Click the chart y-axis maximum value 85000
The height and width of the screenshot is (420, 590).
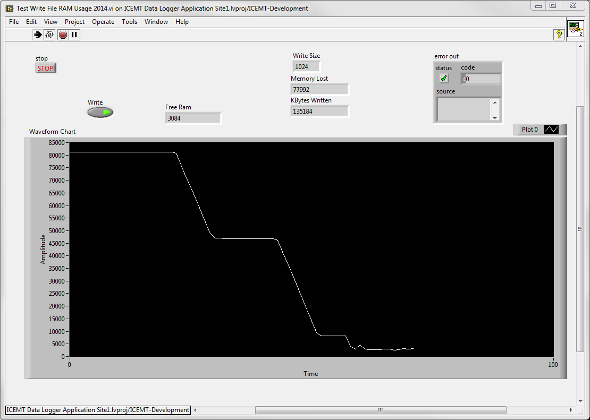click(x=57, y=142)
